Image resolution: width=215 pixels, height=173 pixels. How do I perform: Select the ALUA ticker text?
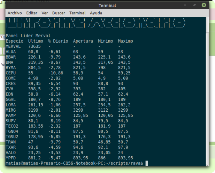tap(11, 52)
